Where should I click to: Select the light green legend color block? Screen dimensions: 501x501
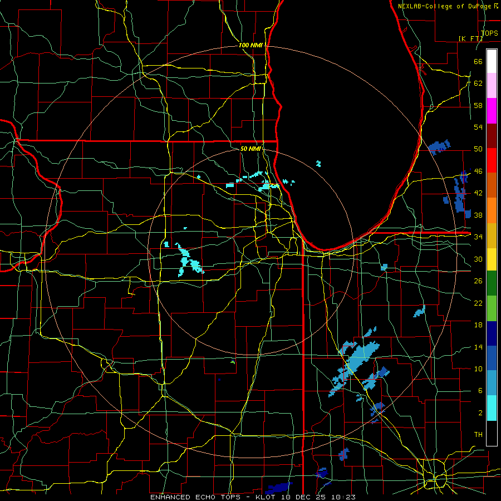click(492, 308)
